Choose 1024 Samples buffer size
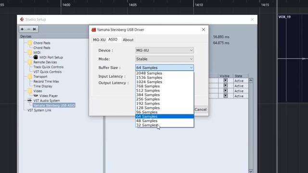308x173 pixels. click(x=165, y=82)
